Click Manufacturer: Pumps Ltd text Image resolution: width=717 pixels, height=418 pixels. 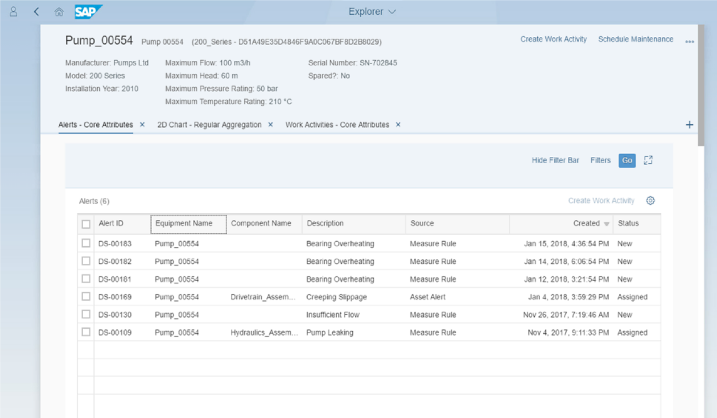(107, 63)
